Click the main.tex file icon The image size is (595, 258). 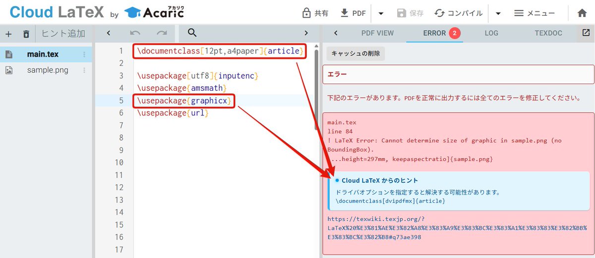(x=9, y=54)
